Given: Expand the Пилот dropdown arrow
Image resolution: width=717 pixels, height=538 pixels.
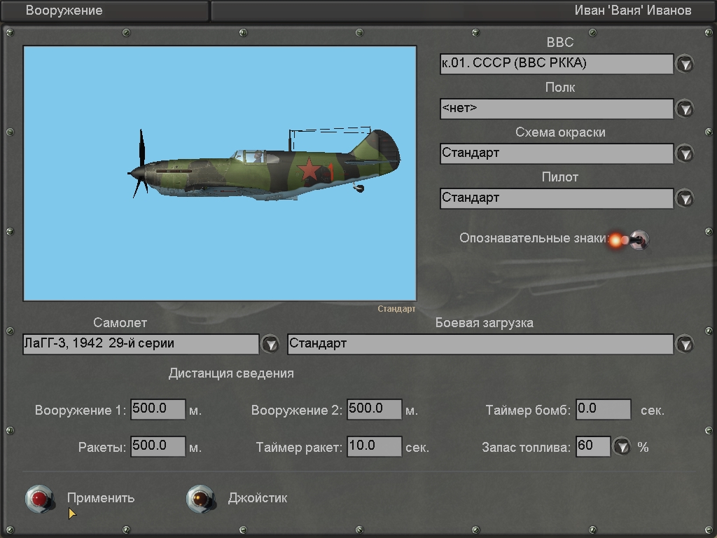Looking at the screenshot, I should click(684, 199).
